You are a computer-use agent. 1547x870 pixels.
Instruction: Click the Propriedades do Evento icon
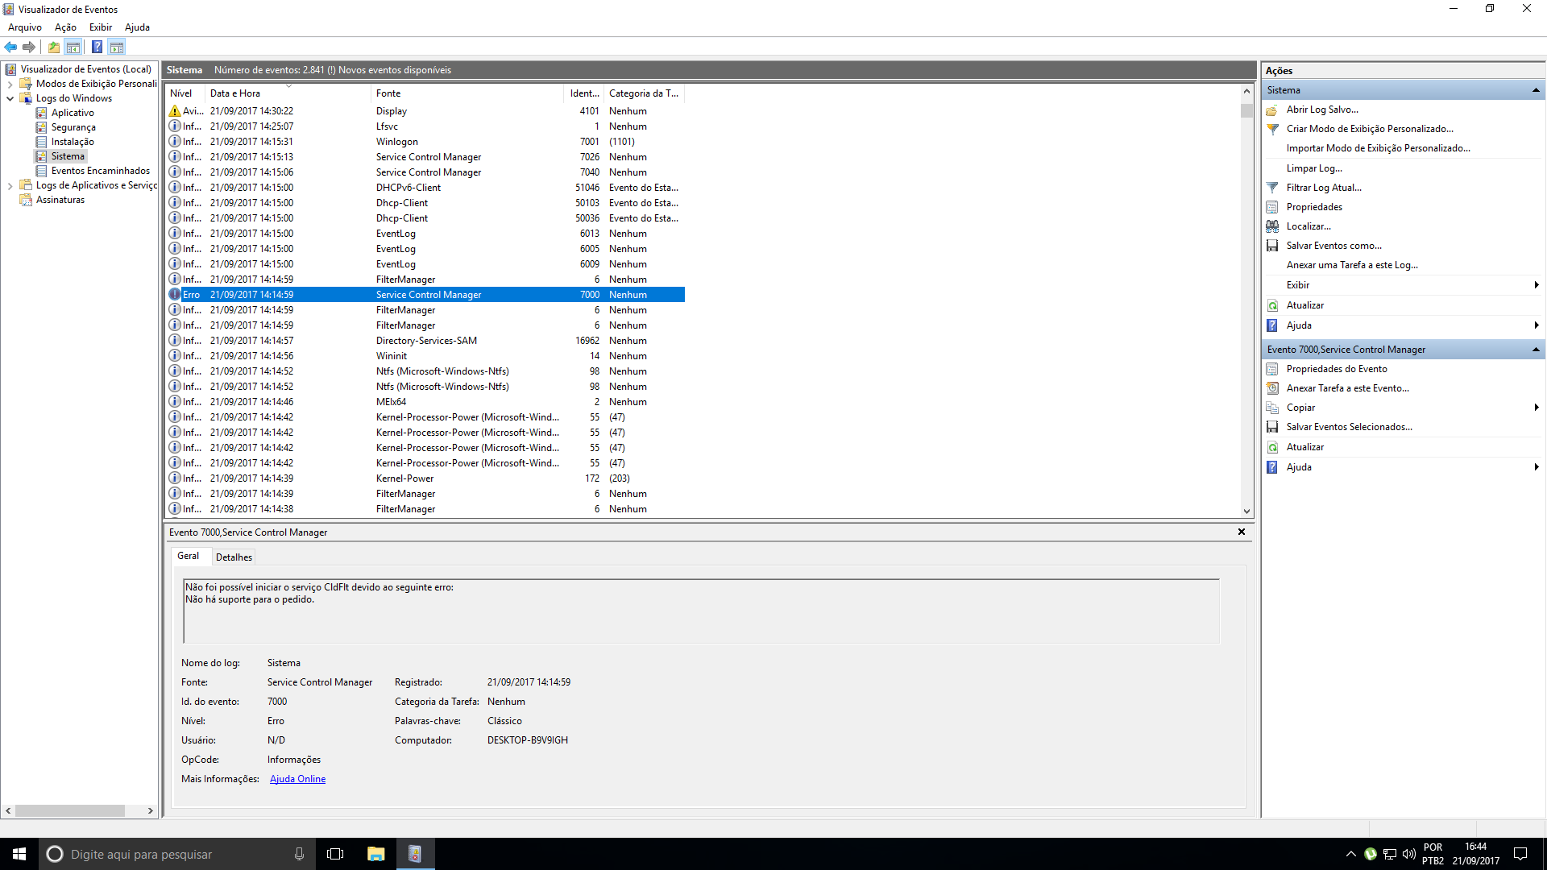1272,369
